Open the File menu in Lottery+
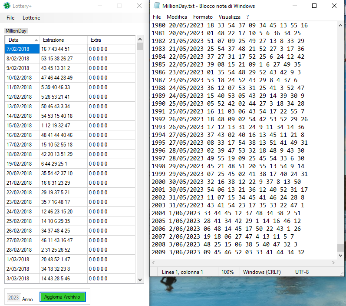 point(10,18)
